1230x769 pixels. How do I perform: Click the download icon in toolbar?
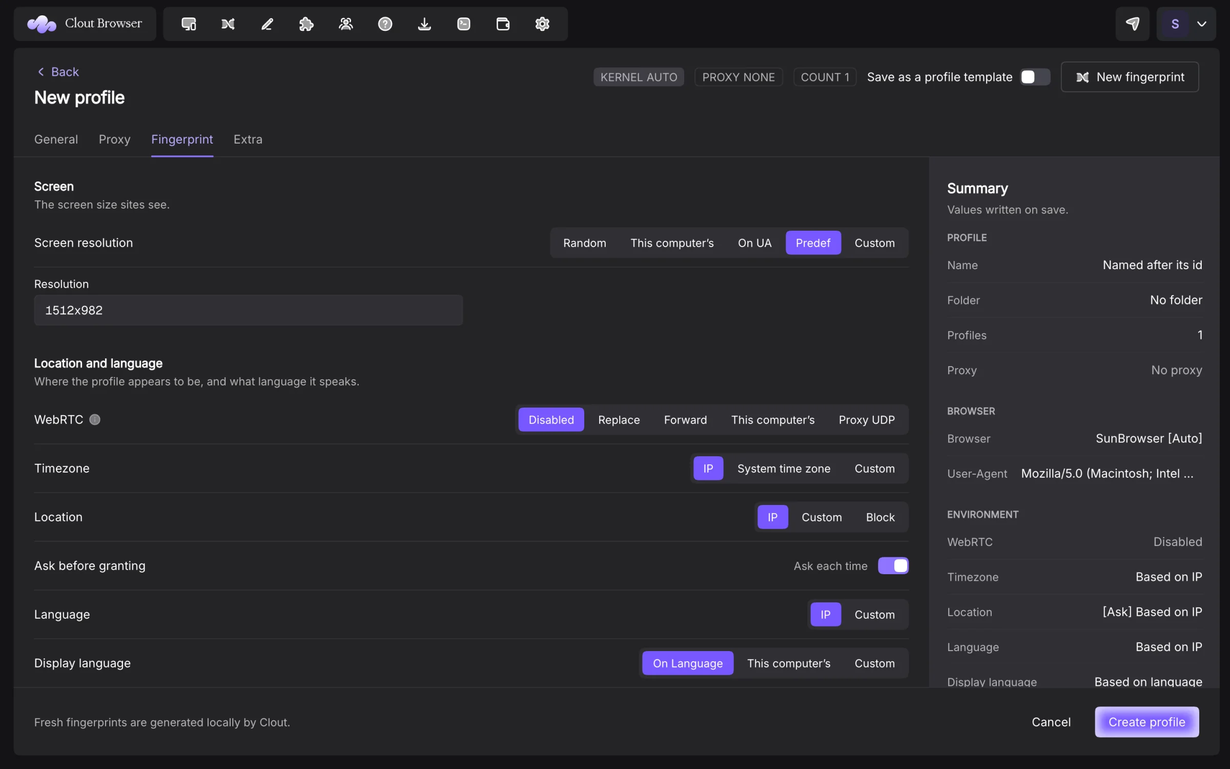tap(424, 24)
